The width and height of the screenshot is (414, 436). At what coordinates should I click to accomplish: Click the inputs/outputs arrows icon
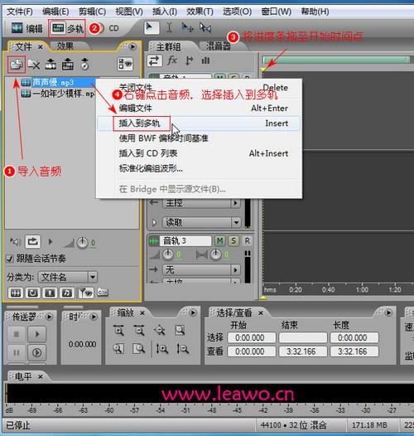tap(154, 61)
